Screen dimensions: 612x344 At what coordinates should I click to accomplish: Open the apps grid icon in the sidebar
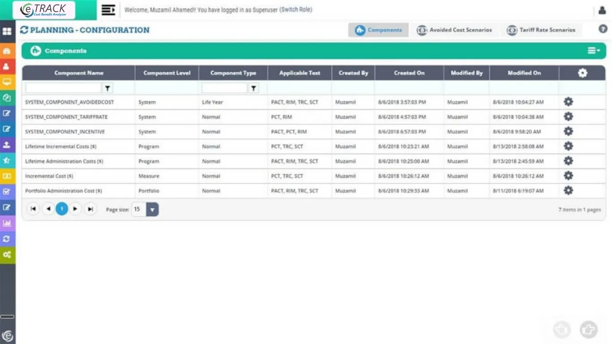pos(7,31)
